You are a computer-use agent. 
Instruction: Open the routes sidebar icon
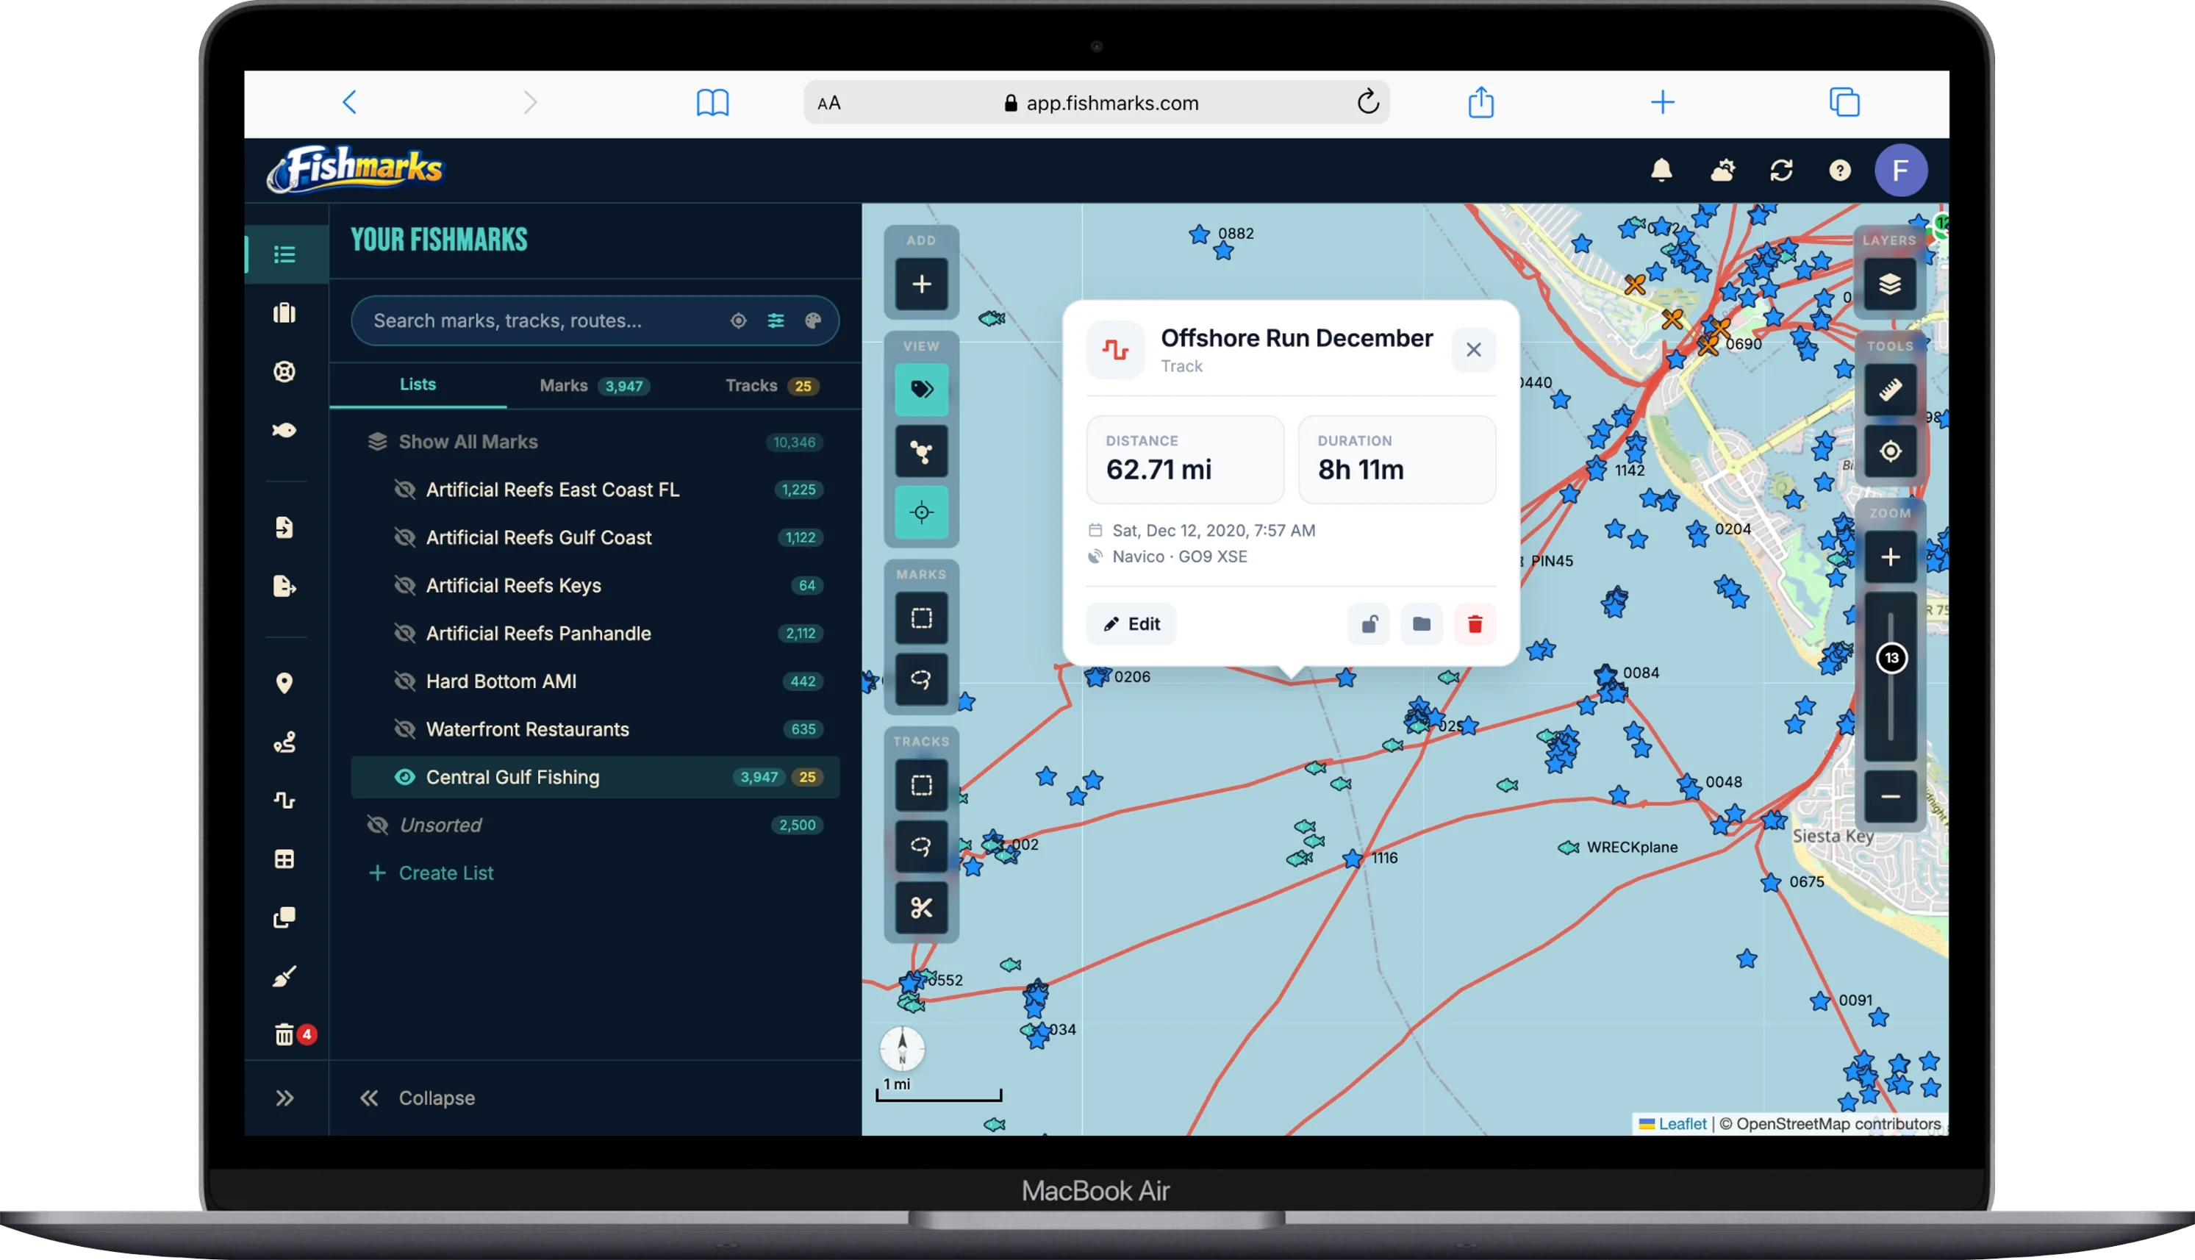point(284,742)
